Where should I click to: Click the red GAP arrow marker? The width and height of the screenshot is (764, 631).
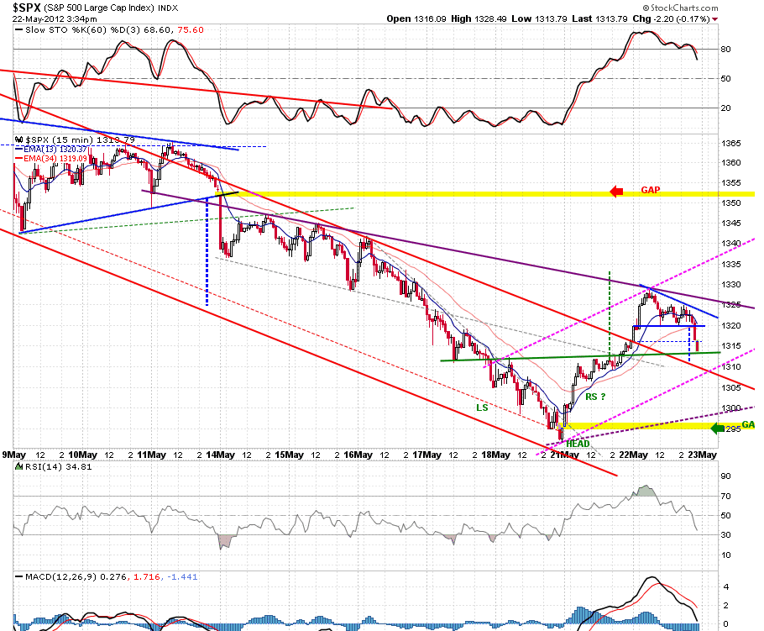(616, 192)
